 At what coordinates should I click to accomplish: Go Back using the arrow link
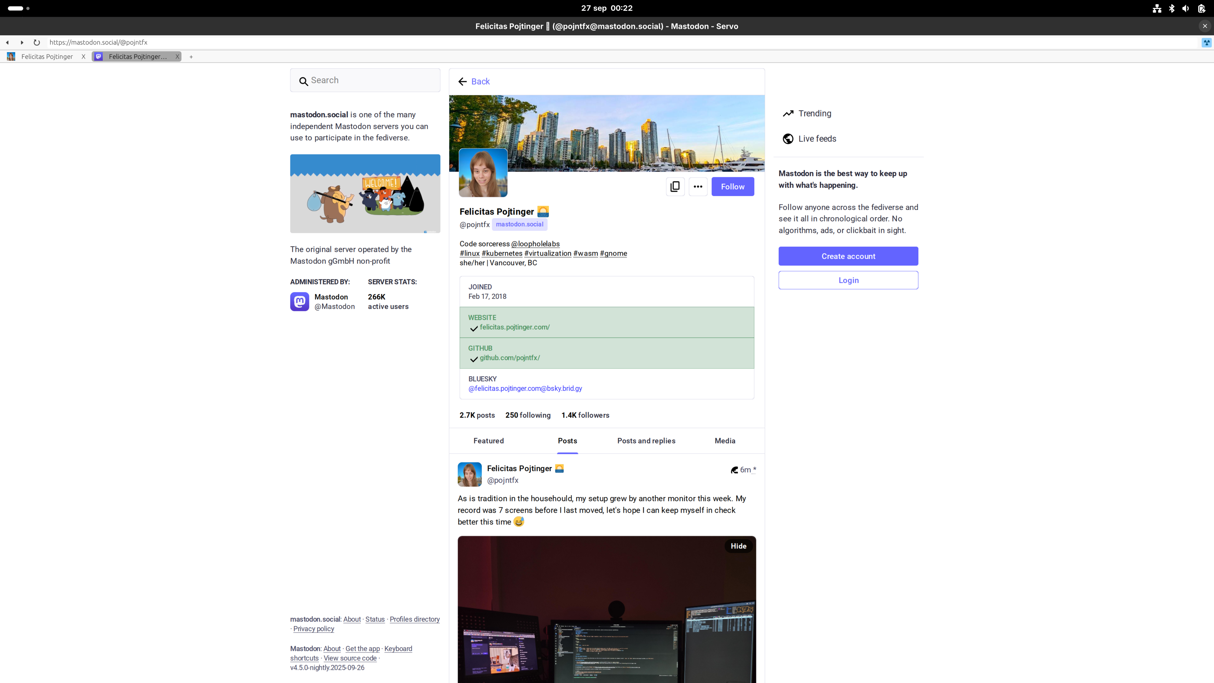tap(474, 82)
